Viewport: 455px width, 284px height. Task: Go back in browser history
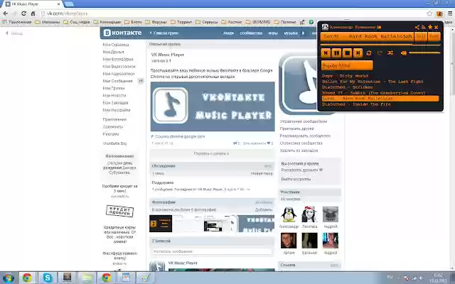click(6, 13)
